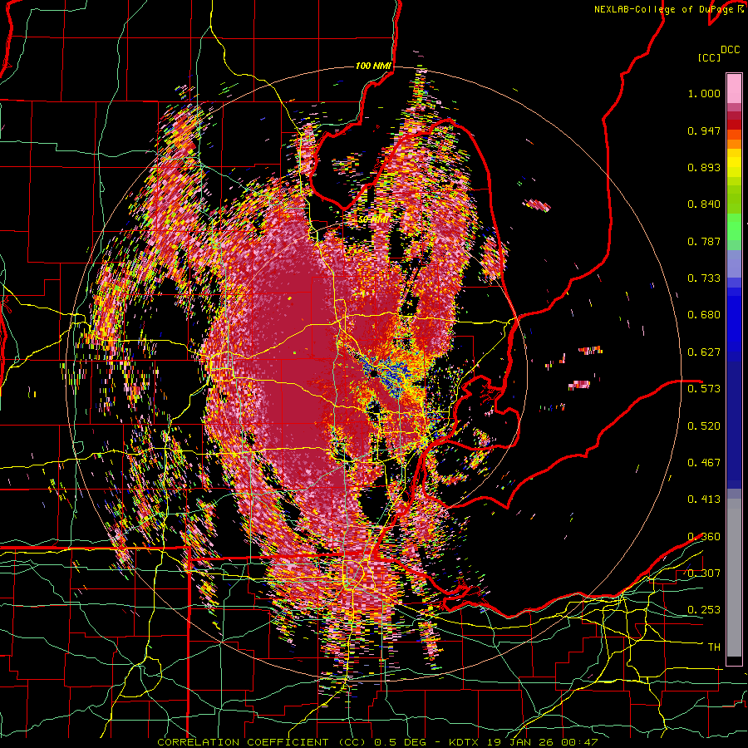Pick the bright green segment of the color bar
This screenshot has height=748, width=748.
734,227
